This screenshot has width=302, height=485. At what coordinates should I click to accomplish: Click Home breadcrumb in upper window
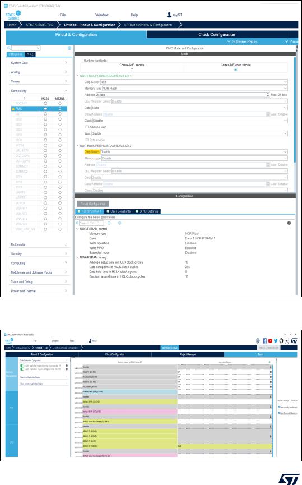click(12, 25)
